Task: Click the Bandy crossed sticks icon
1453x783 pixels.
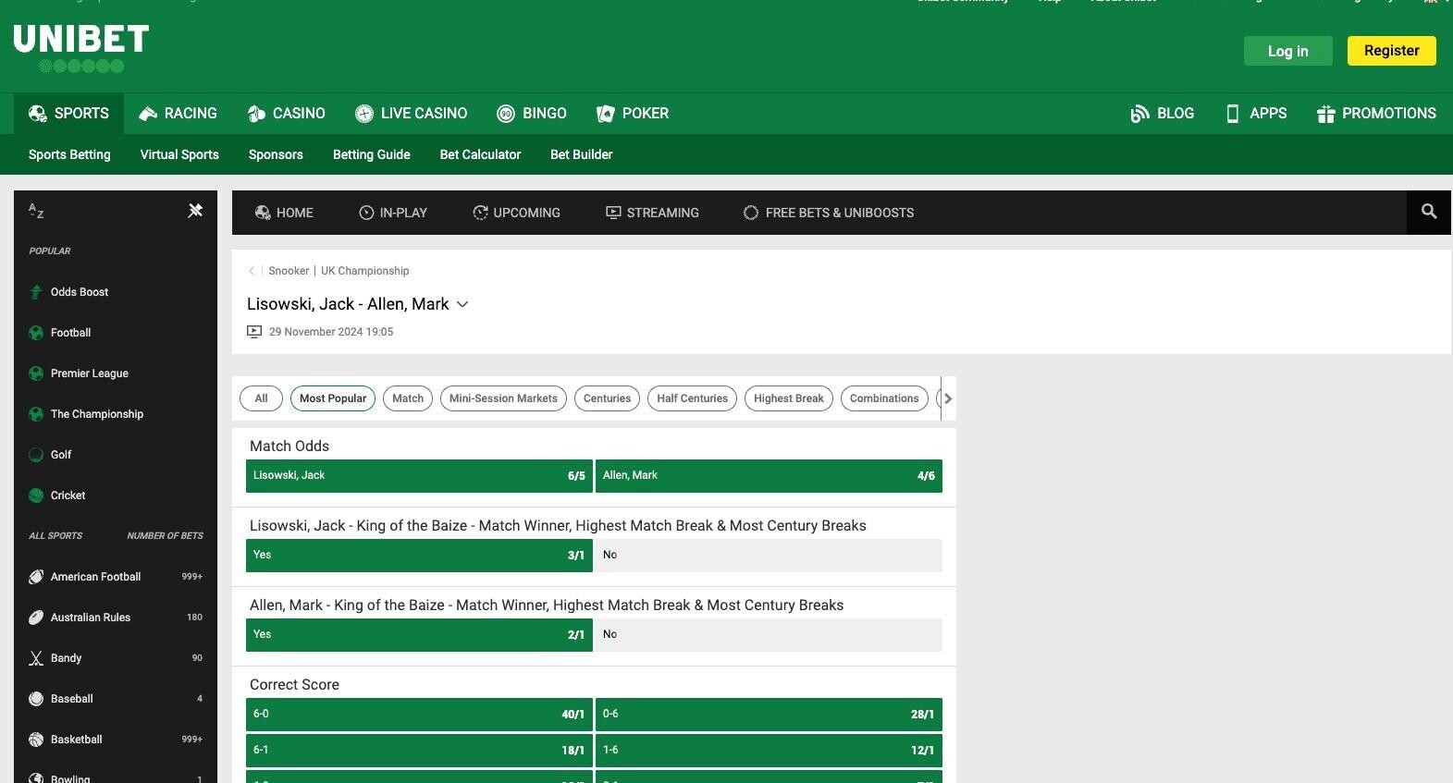Action: click(x=36, y=658)
